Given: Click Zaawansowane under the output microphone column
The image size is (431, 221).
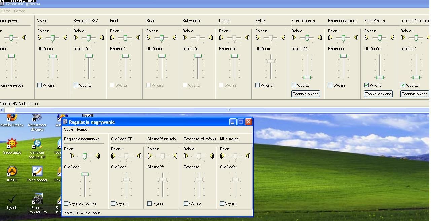Looking at the screenshot, I should point(415,94).
